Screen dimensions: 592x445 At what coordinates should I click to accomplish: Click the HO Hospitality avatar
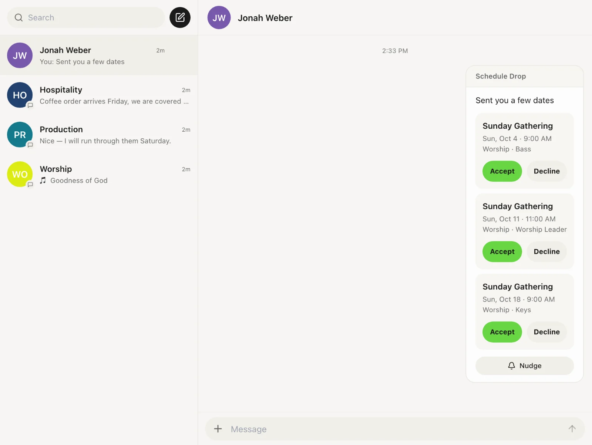[20, 95]
